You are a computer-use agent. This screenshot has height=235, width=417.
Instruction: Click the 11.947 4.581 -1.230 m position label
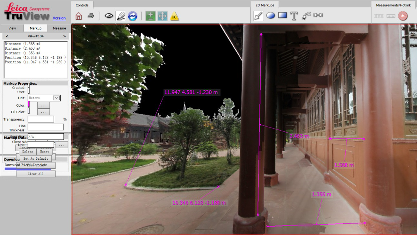coord(191,92)
